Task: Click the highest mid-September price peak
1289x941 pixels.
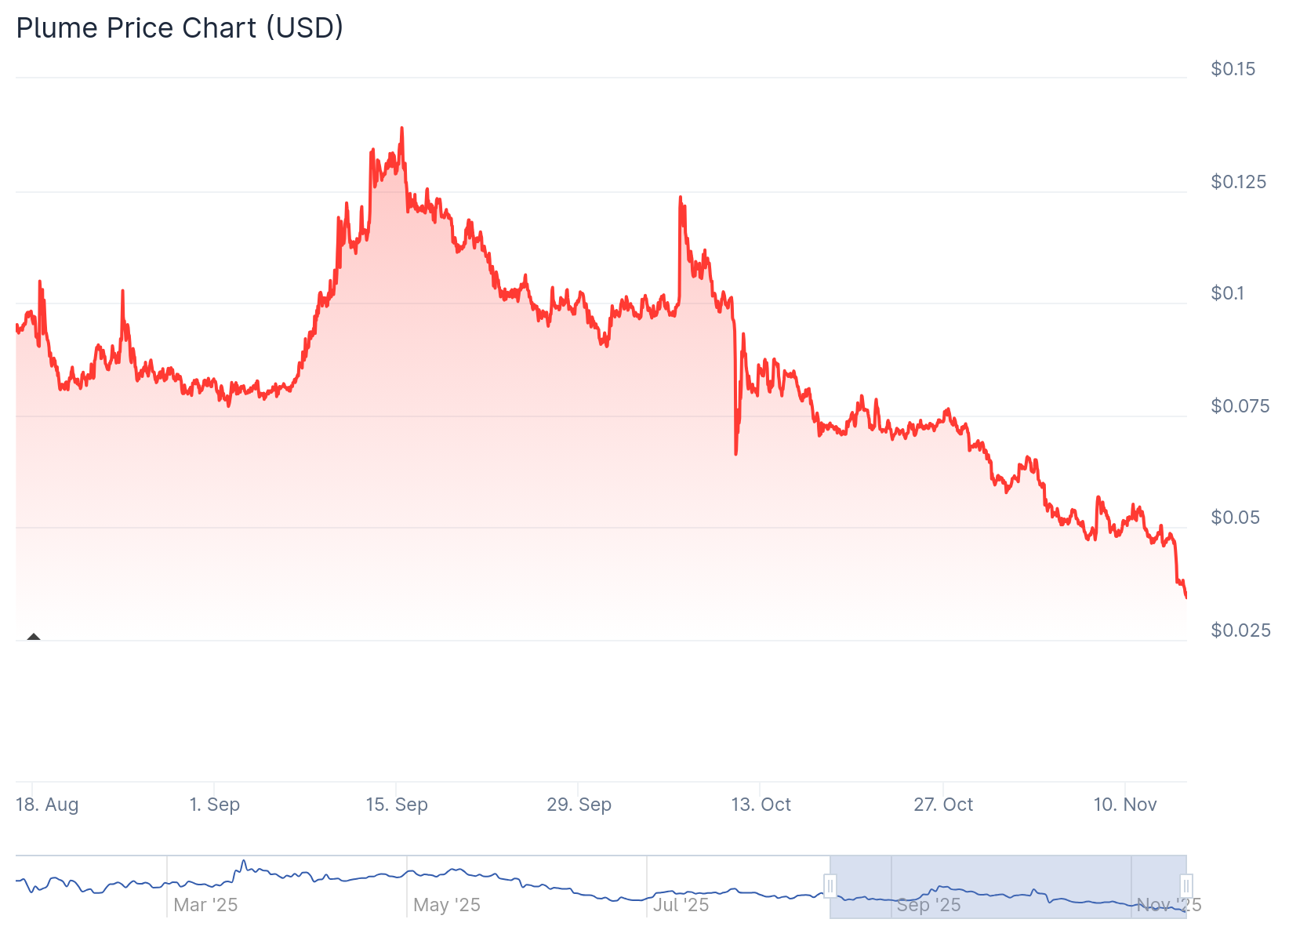Action: (x=401, y=128)
